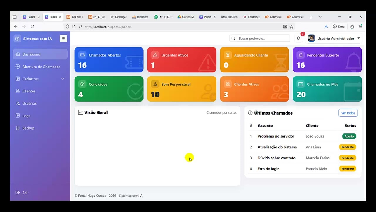Open the browser extensions puzzle icon

pyautogui.click(x=352, y=26)
